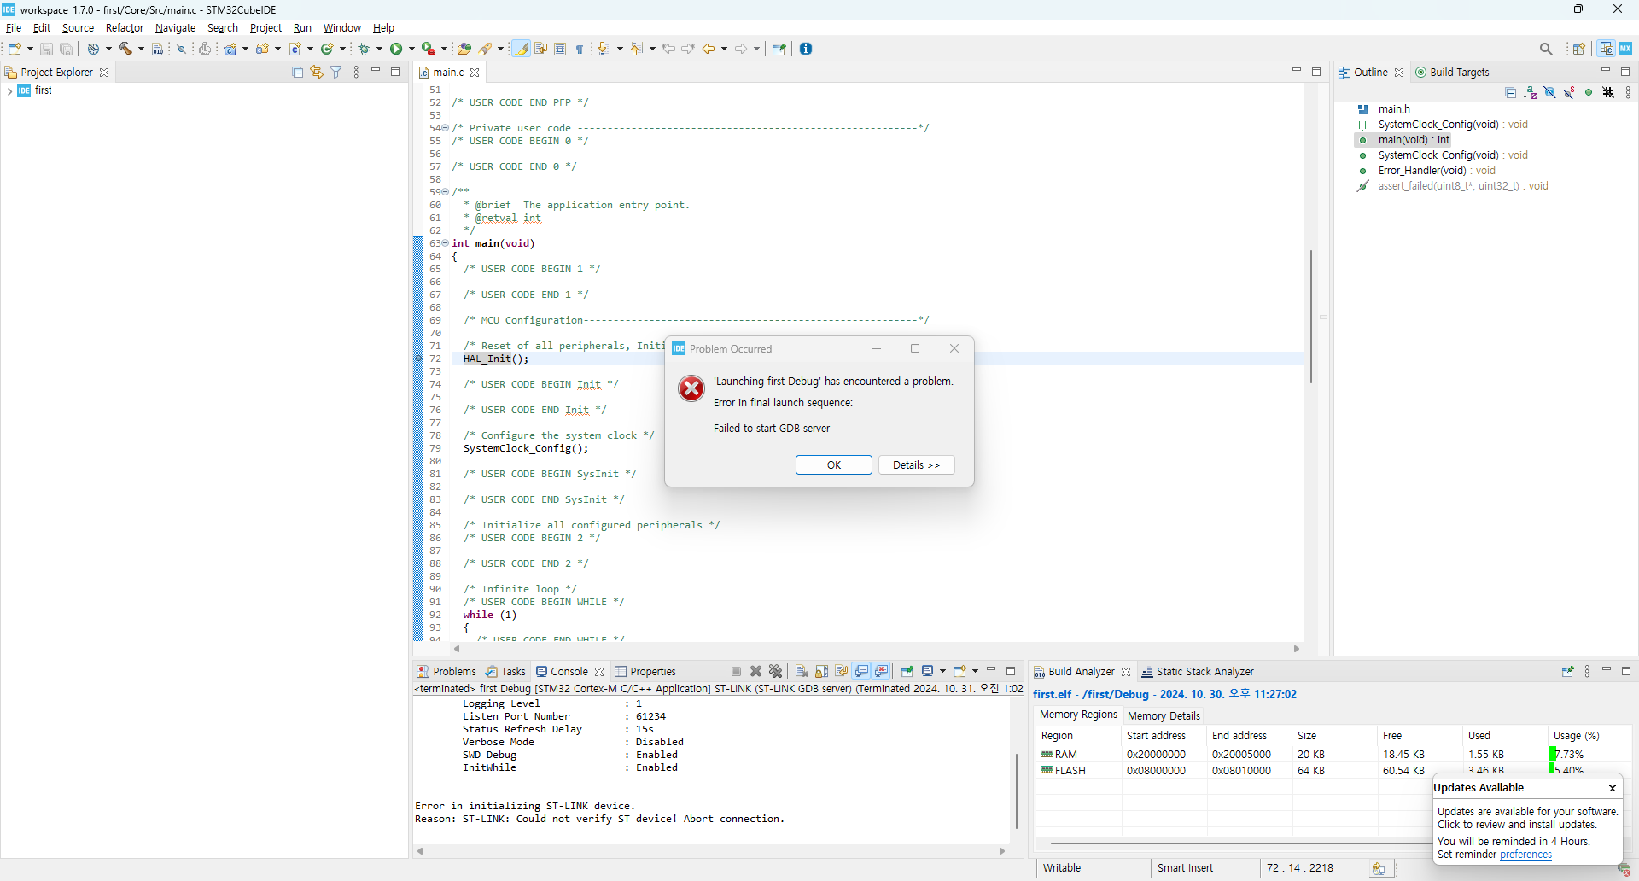Open the New file dropdown arrow

pos(30,49)
